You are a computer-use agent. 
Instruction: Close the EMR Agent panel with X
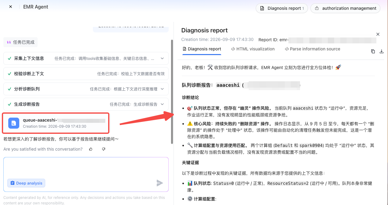click(10, 7)
